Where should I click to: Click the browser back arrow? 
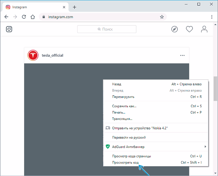pos(6,17)
